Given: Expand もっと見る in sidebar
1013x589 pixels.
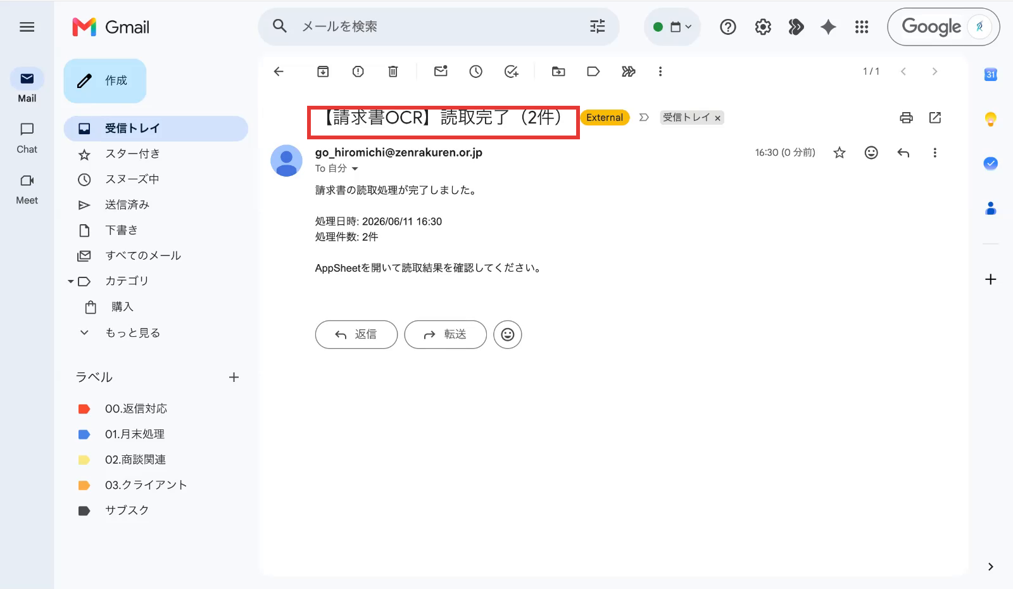Looking at the screenshot, I should pos(156,332).
